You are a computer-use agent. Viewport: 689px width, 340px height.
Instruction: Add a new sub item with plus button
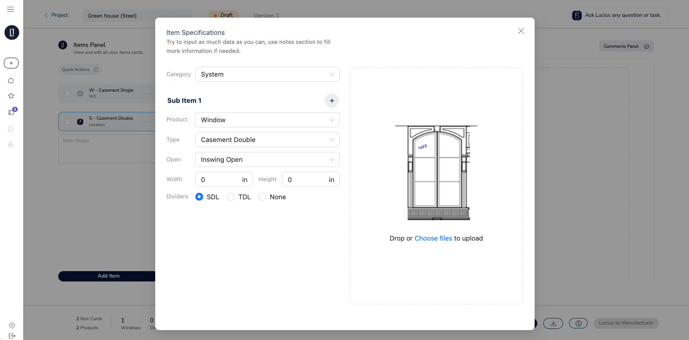pyautogui.click(x=332, y=100)
